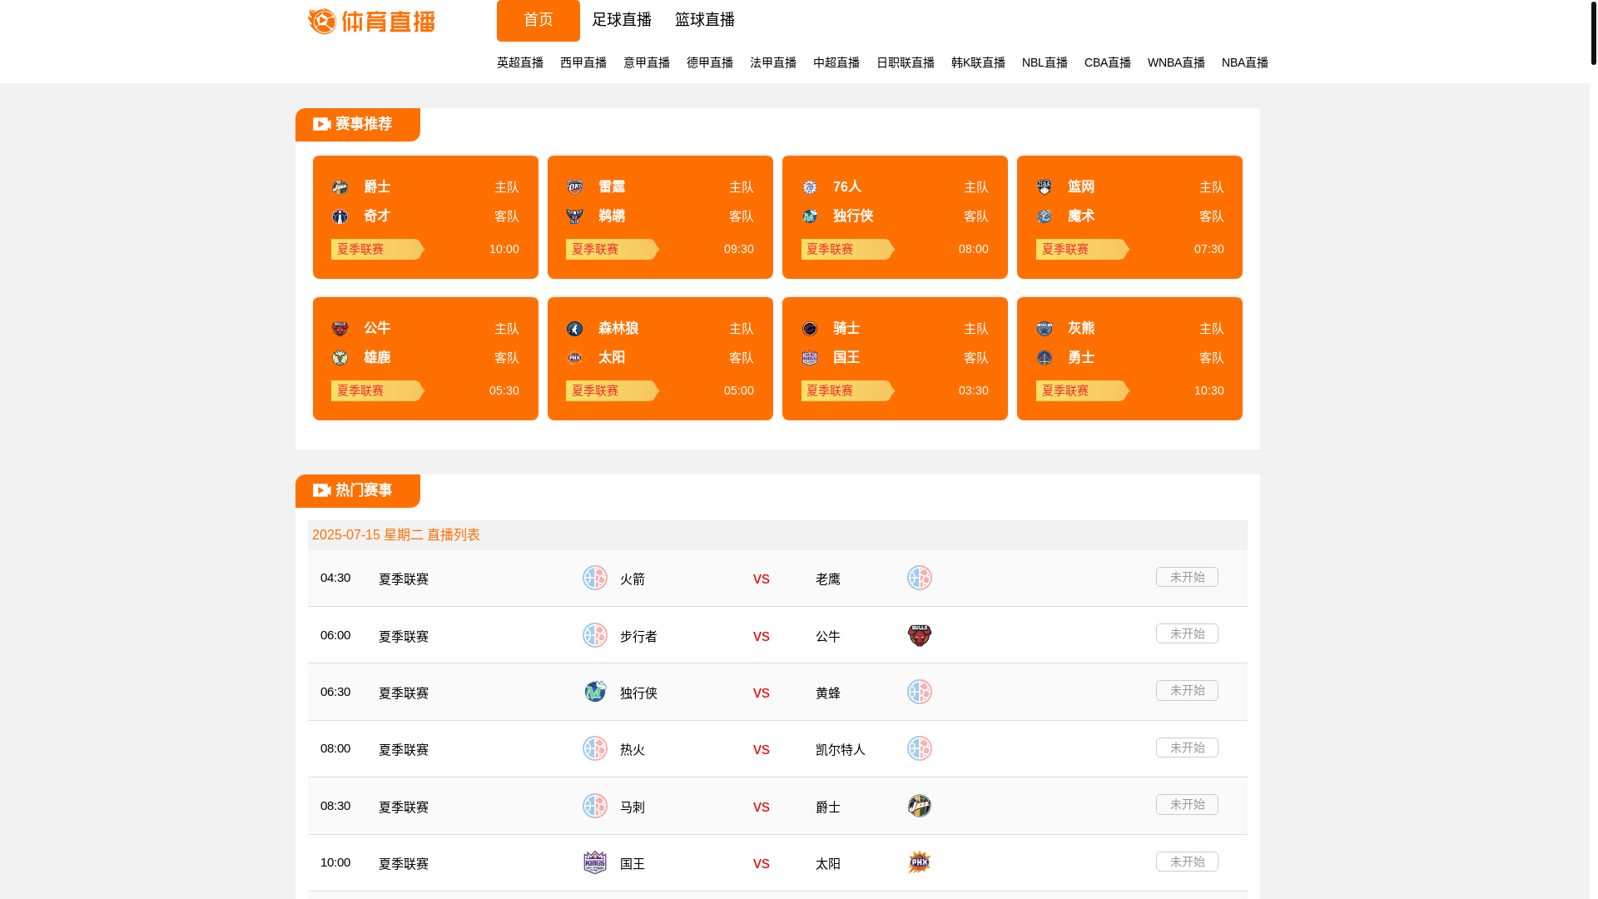Click 夏季联赛 tag on 爵士 vs 奇才 card
The image size is (1598, 899).
[378, 249]
